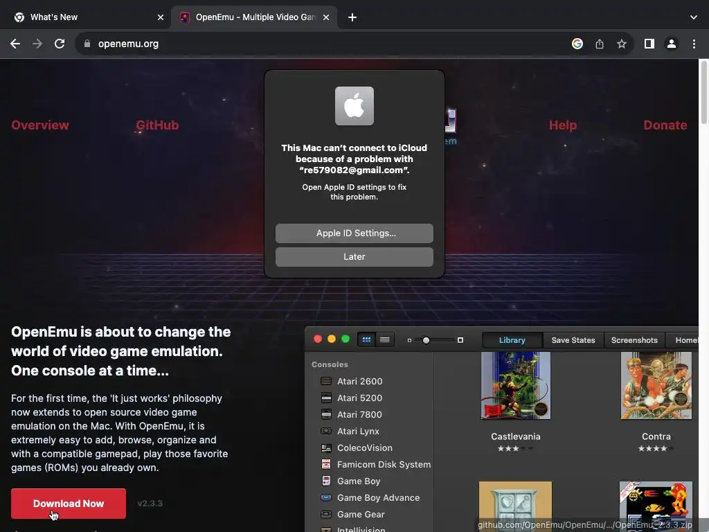709x532 pixels.
Task: Click the padlock site info icon
Action: click(87, 44)
